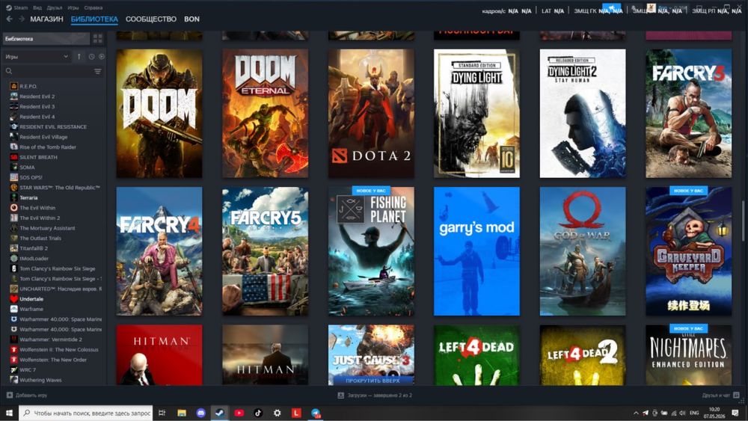748x421 pixels.
Task: Open the BON profile tab
Action: (191, 19)
